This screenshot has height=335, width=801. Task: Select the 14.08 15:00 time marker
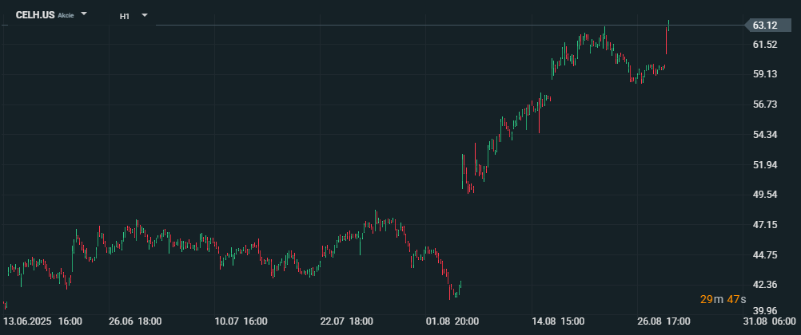(558, 321)
